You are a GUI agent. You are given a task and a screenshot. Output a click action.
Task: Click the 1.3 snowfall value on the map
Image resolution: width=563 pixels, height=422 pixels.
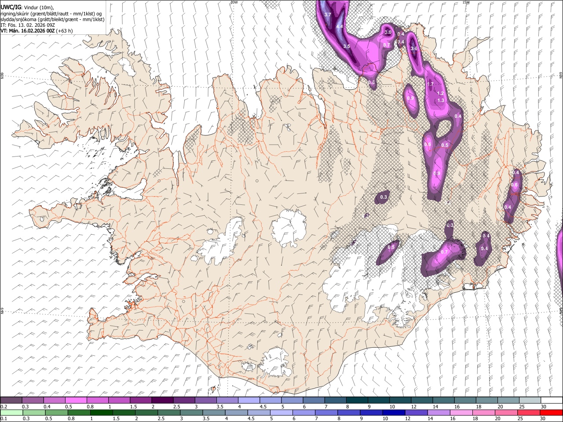click(441, 100)
